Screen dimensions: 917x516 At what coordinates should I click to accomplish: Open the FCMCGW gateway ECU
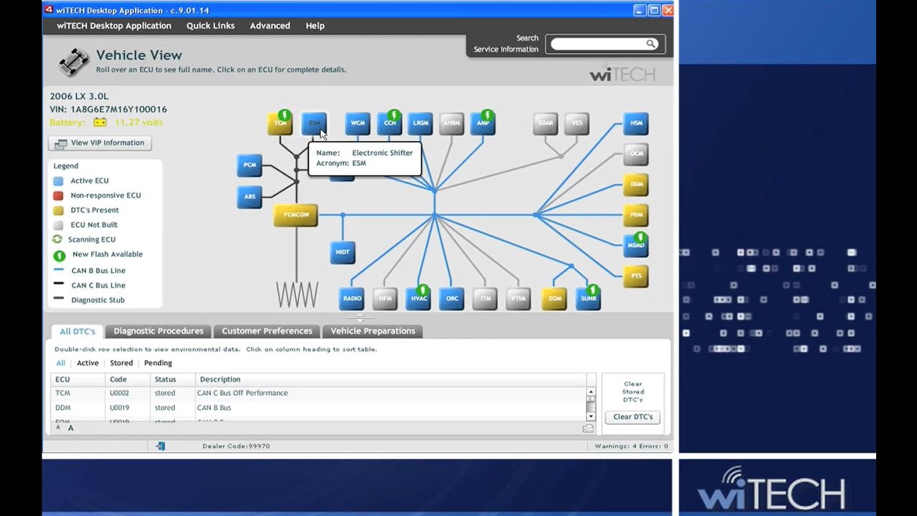296,215
